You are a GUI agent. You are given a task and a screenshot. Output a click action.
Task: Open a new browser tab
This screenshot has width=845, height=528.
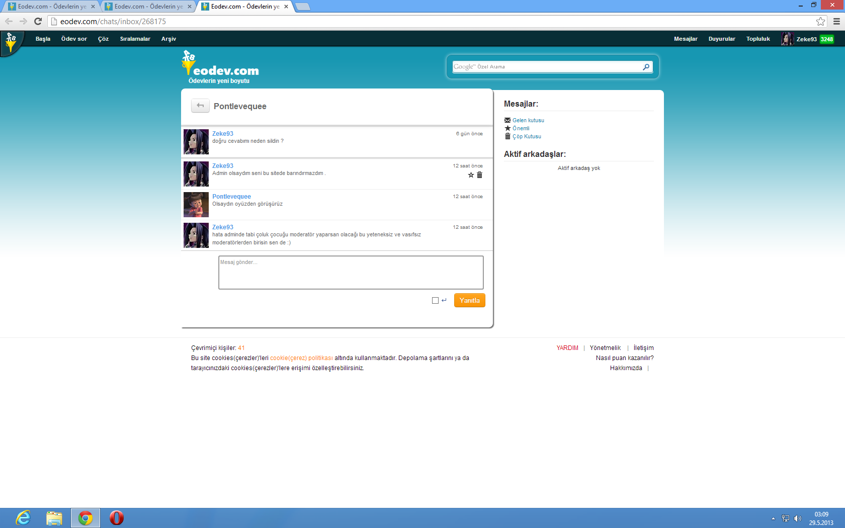(x=303, y=7)
